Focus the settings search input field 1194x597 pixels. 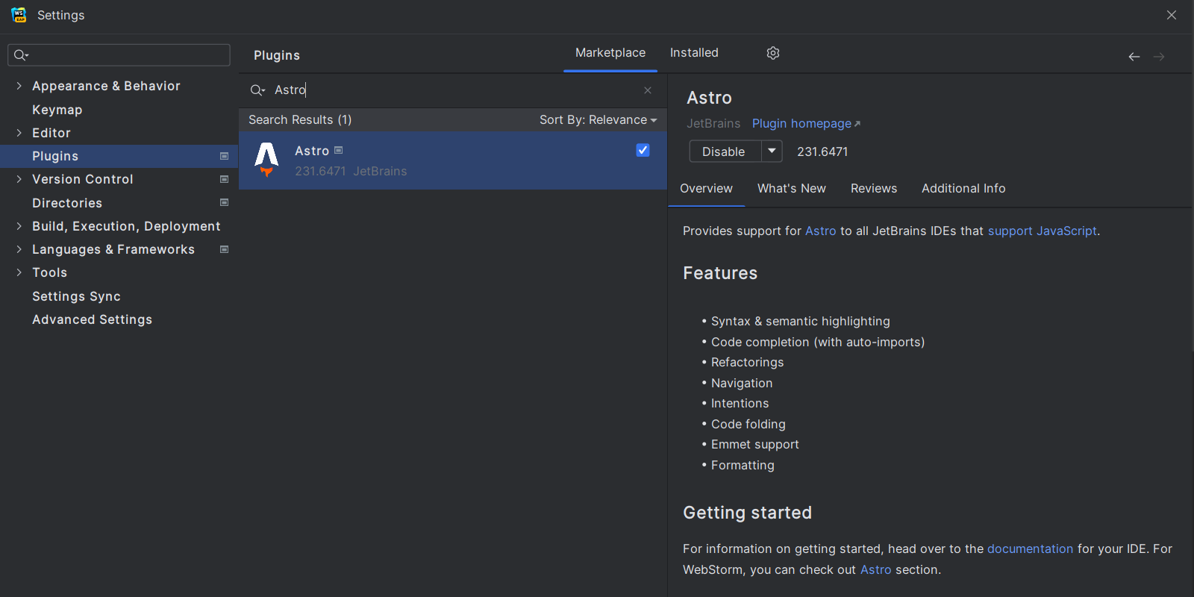[x=127, y=55]
